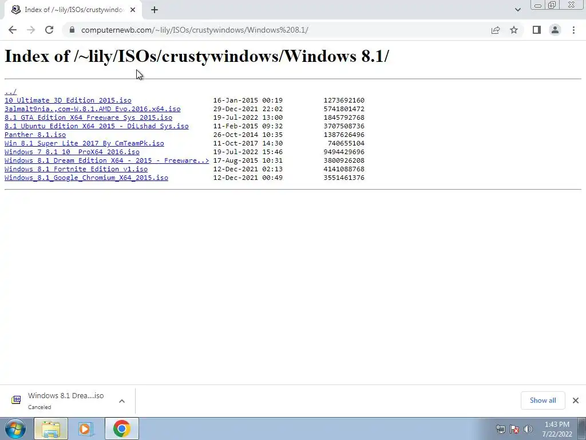Click the Chrome taskbar icon
586x440 pixels.
pyautogui.click(x=121, y=429)
